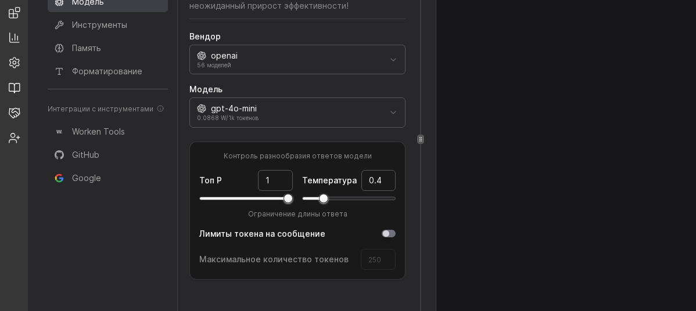Open the documentation book icon
696x311 pixels.
pyautogui.click(x=15, y=88)
